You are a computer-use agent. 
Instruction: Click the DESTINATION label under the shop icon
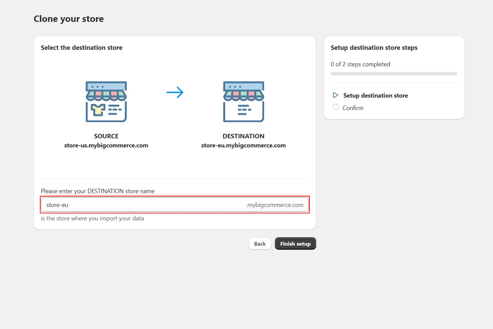tap(244, 136)
